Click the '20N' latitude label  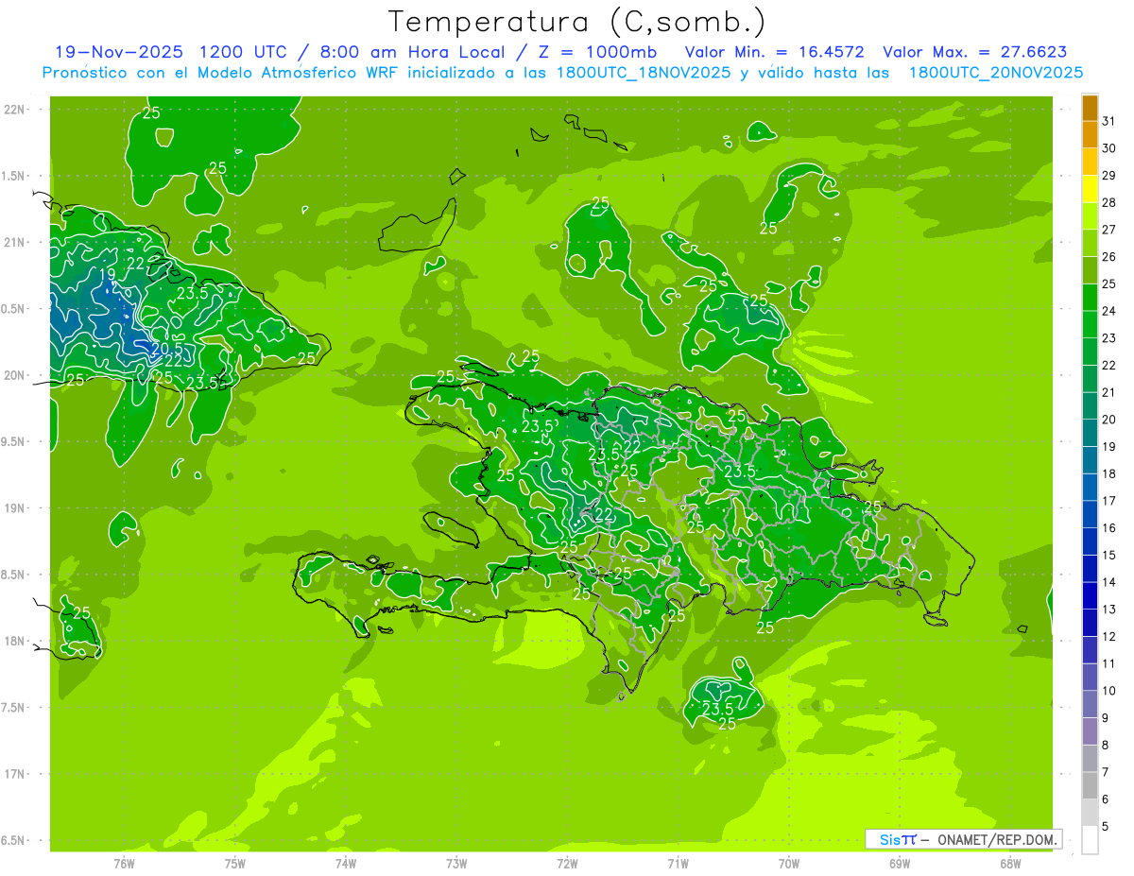(15, 375)
